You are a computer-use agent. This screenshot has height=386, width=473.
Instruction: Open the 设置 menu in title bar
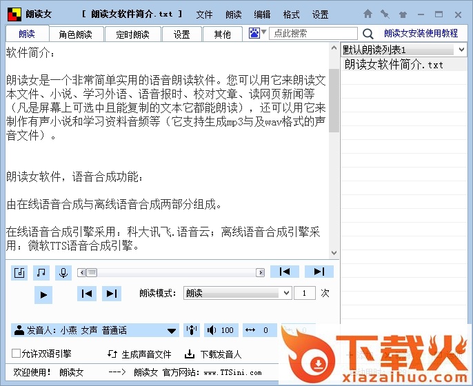pos(320,14)
